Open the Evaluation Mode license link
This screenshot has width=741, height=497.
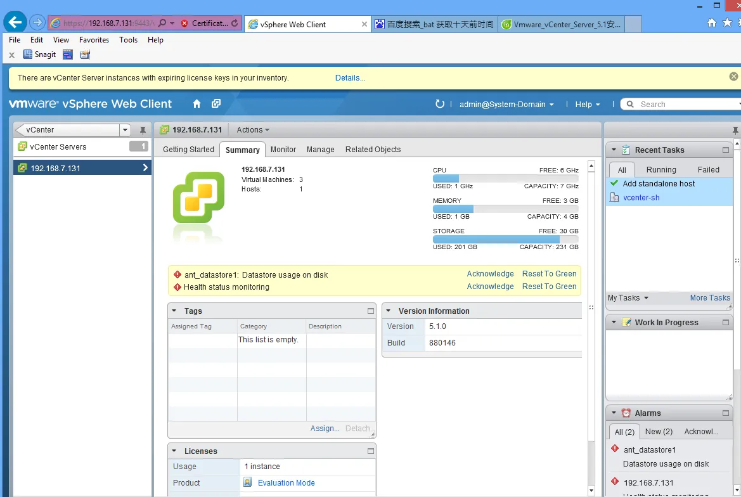[287, 483]
